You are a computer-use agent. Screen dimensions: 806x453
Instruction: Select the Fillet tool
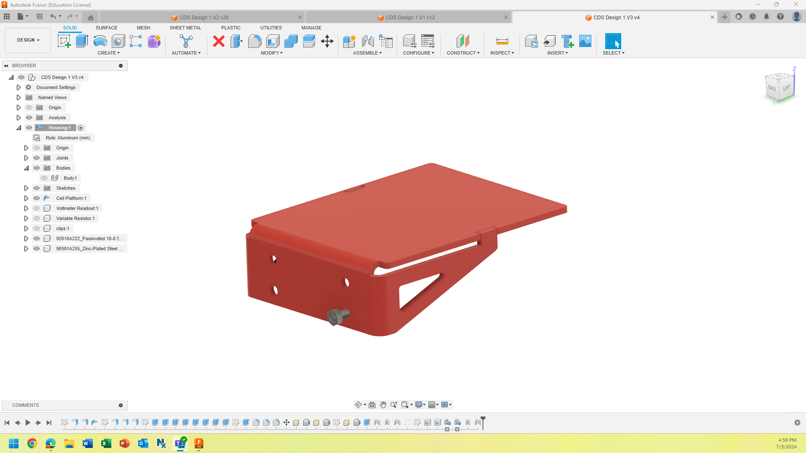pyautogui.click(x=255, y=41)
